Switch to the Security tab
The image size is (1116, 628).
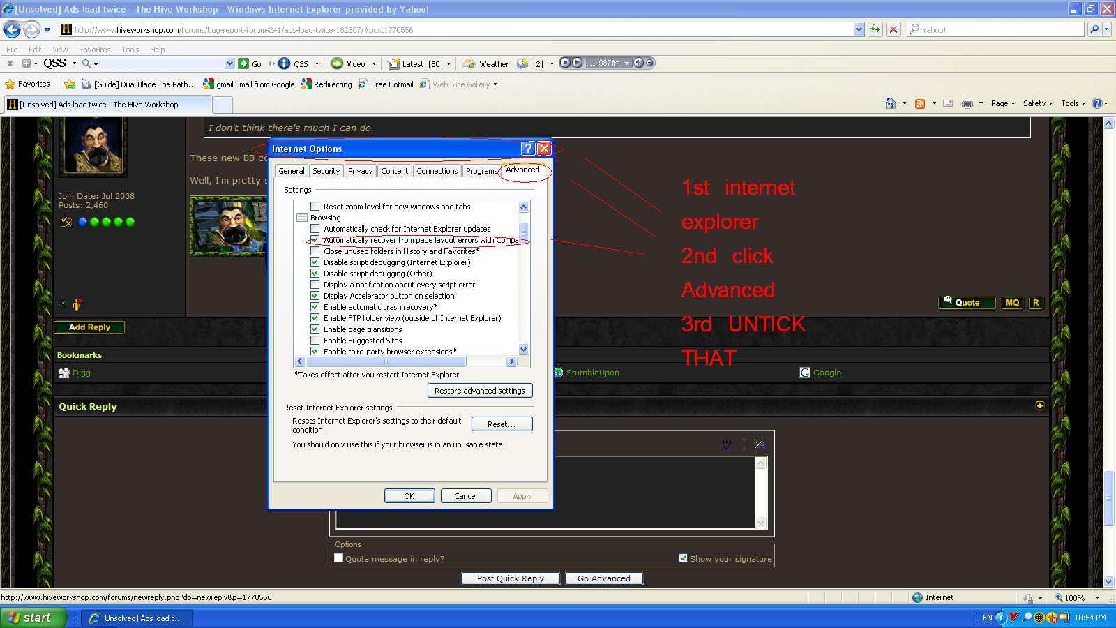[x=326, y=171]
